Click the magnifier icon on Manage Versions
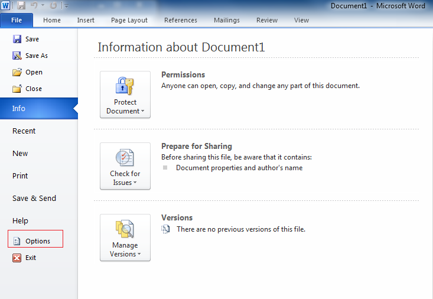The height and width of the screenshot is (299, 433). pos(125,229)
